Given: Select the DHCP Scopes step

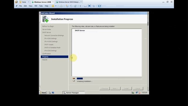Looking at the screenshot, I should point(49,44).
